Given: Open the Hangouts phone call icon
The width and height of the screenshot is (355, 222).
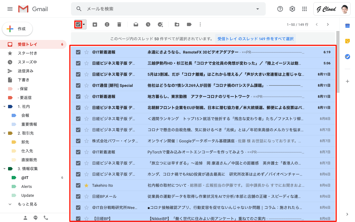Looking at the screenshot, I should [x=46, y=218].
